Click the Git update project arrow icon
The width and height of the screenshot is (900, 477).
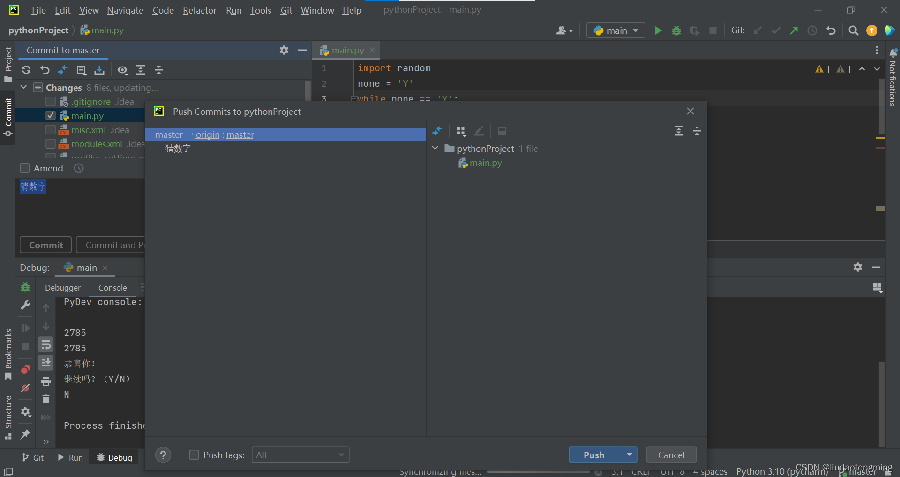[757, 30]
